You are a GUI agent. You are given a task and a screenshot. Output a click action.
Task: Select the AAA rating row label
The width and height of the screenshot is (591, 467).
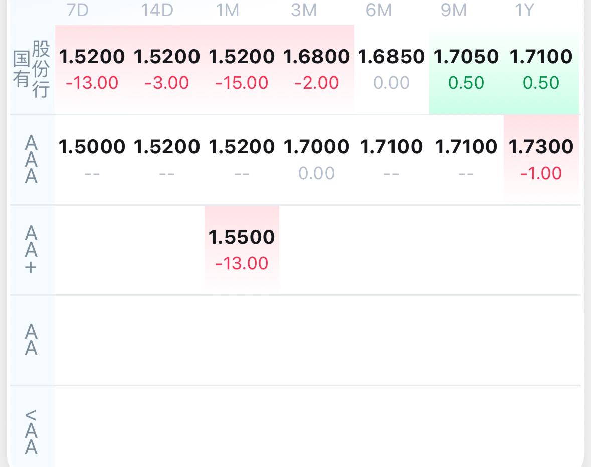31,160
